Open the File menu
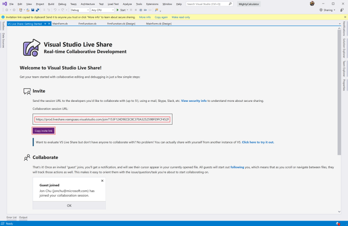This screenshot has width=348, height=226. pos(11,4)
